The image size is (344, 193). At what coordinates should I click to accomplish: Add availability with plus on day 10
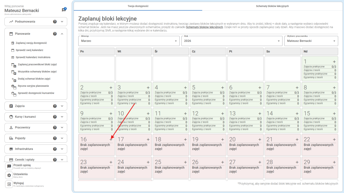(148, 114)
